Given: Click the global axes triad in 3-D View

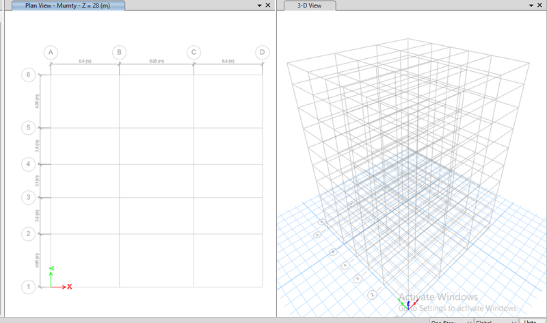Looking at the screenshot, I should pos(408,304).
